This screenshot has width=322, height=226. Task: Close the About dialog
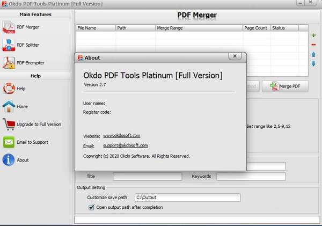click(x=235, y=56)
